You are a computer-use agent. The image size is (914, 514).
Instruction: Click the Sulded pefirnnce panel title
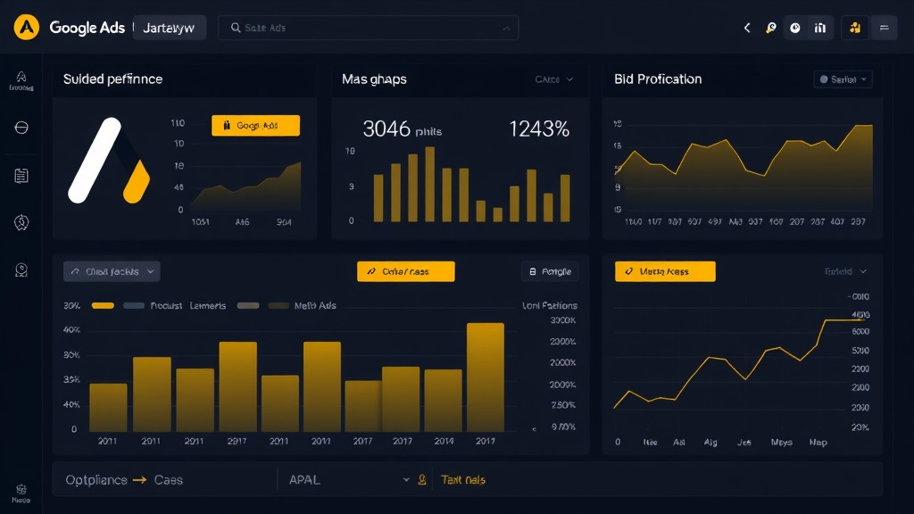112,79
